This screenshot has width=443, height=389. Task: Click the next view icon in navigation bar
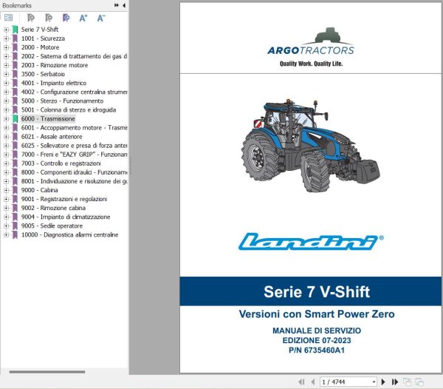point(419,382)
